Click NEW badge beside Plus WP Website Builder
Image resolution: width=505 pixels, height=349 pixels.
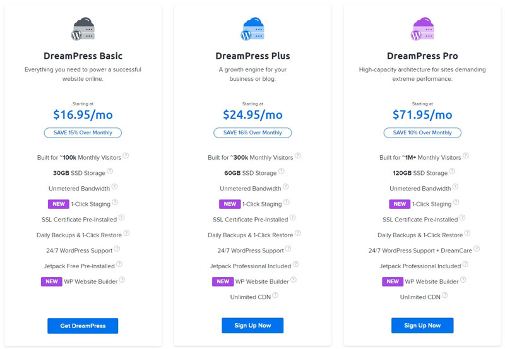click(x=223, y=281)
